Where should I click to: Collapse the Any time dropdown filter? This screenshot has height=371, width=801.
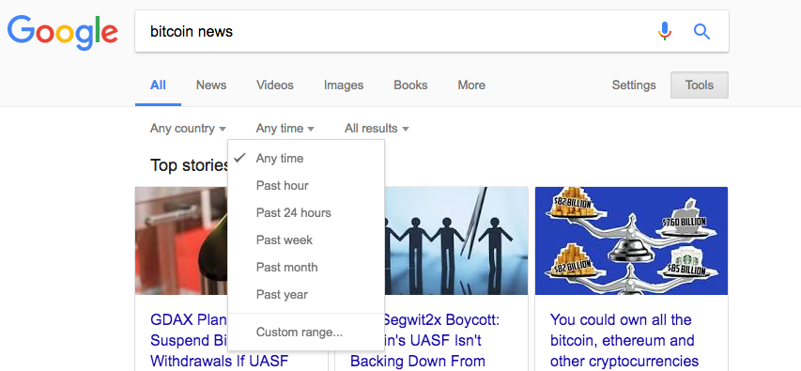pos(285,129)
